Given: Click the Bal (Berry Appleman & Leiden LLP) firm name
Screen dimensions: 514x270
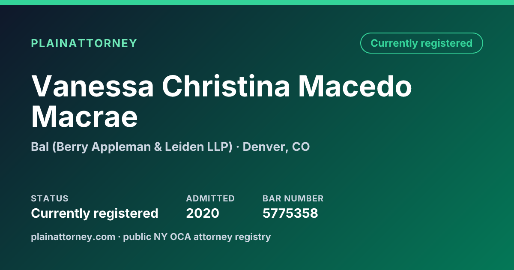Looking at the screenshot, I should [131, 147].
